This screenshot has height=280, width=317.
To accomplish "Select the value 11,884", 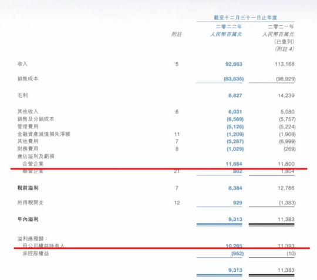I will click(x=234, y=164).
